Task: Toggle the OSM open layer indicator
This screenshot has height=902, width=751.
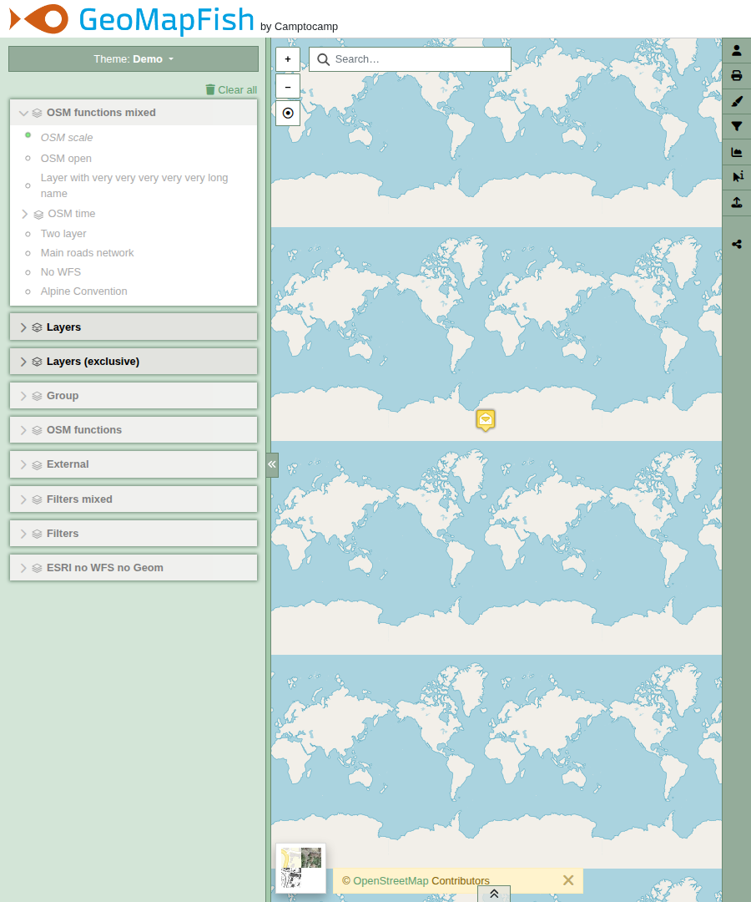Action: (x=28, y=158)
